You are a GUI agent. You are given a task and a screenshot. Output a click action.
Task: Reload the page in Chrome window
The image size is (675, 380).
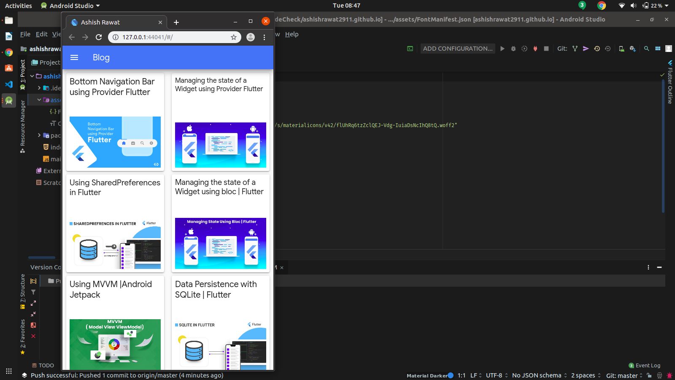click(x=99, y=37)
